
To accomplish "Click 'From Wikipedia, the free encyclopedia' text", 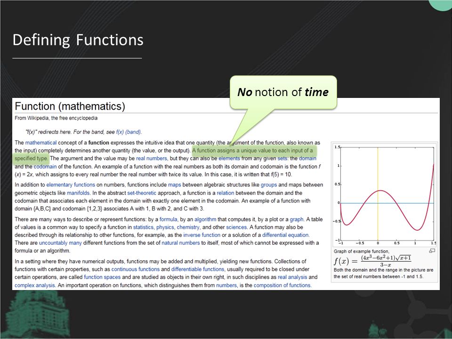I will pyautogui.click(x=56, y=118).
